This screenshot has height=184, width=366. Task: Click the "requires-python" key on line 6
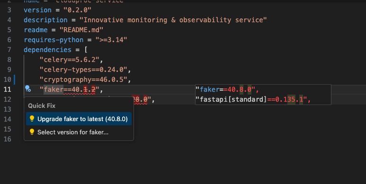(x=54, y=40)
